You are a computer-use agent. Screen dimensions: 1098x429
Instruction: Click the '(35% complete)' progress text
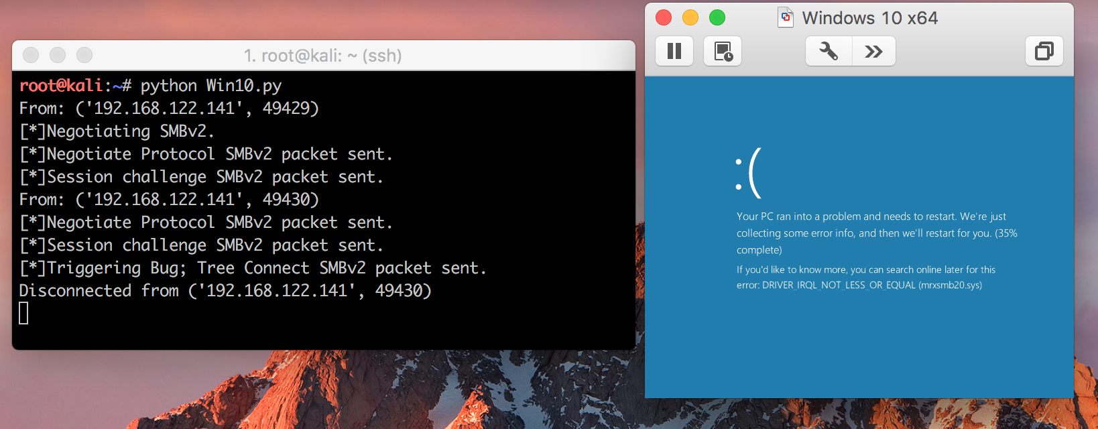pyautogui.click(x=877, y=241)
